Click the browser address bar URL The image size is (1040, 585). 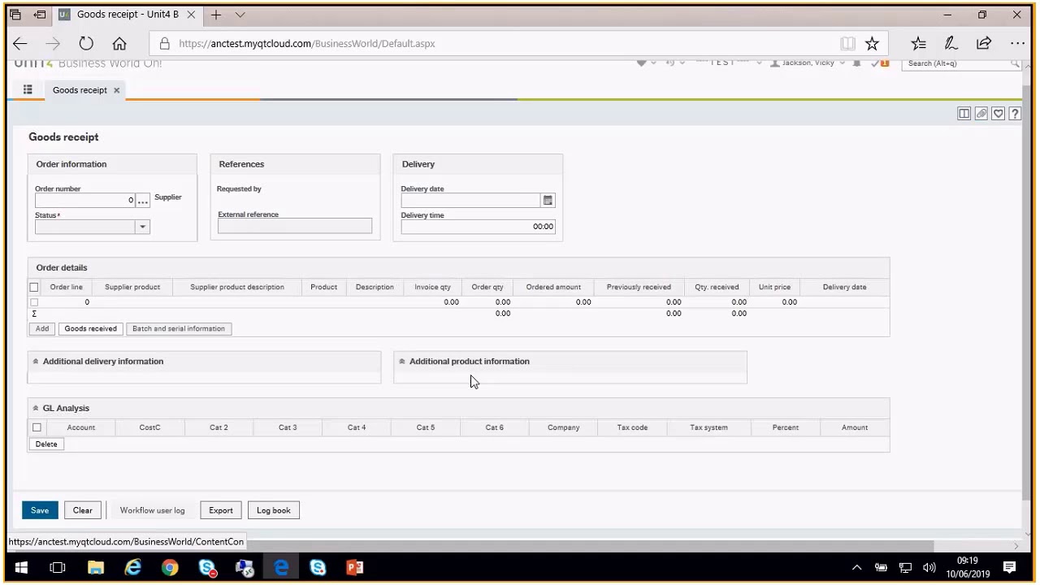point(307,44)
